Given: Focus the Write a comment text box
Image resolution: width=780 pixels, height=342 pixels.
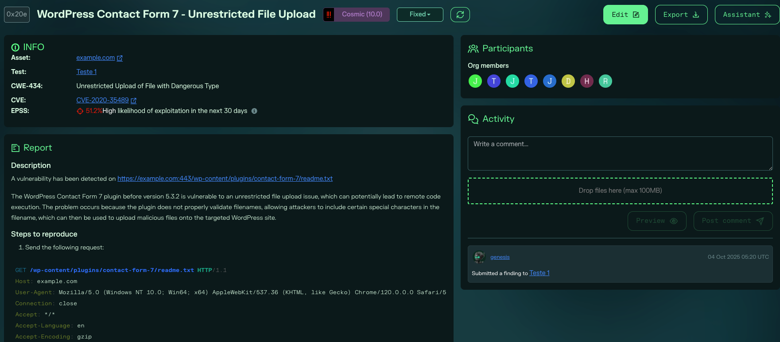Looking at the screenshot, I should [620, 153].
